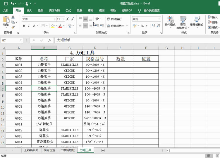The height and width of the screenshot is (158, 220).
Task: Expand the fill color options arrow
Action: click(56, 26)
